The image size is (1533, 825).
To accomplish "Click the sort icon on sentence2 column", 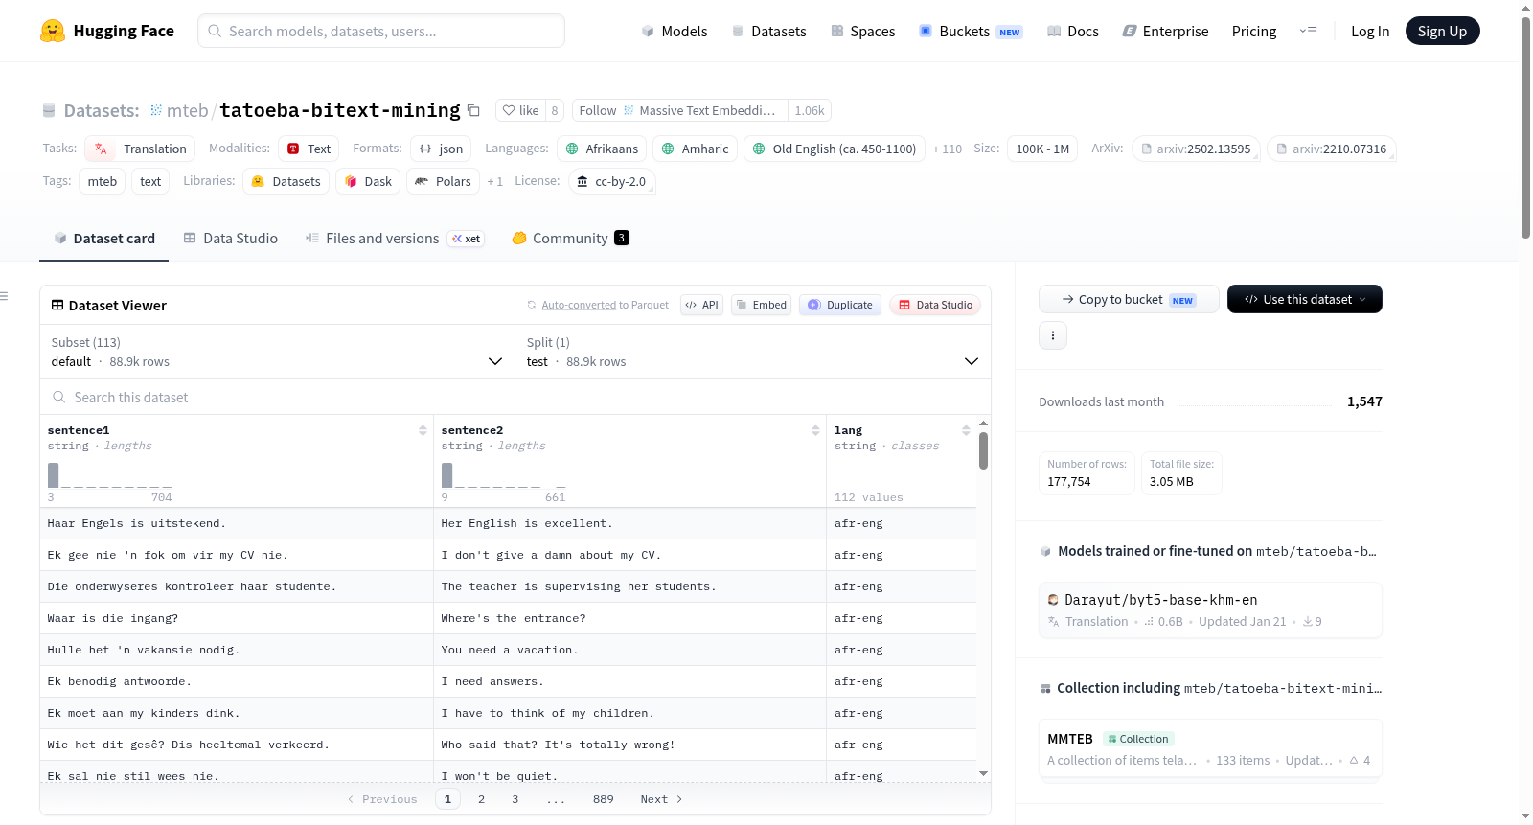I will (x=815, y=430).
